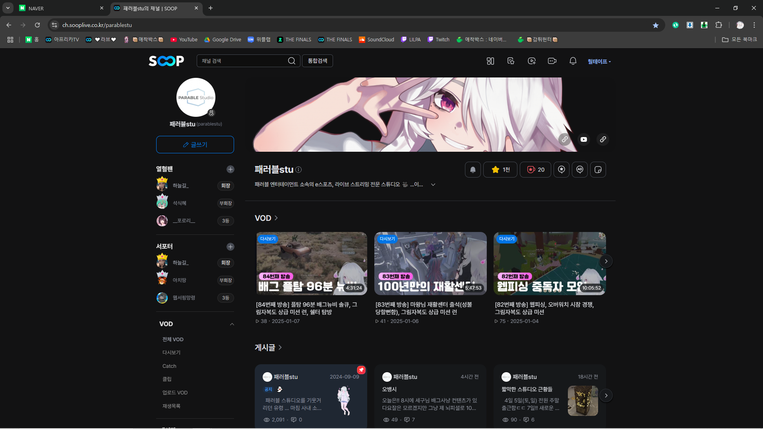Show next posts with right arrow
The height and width of the screenshot is (429, 763).
606,396
